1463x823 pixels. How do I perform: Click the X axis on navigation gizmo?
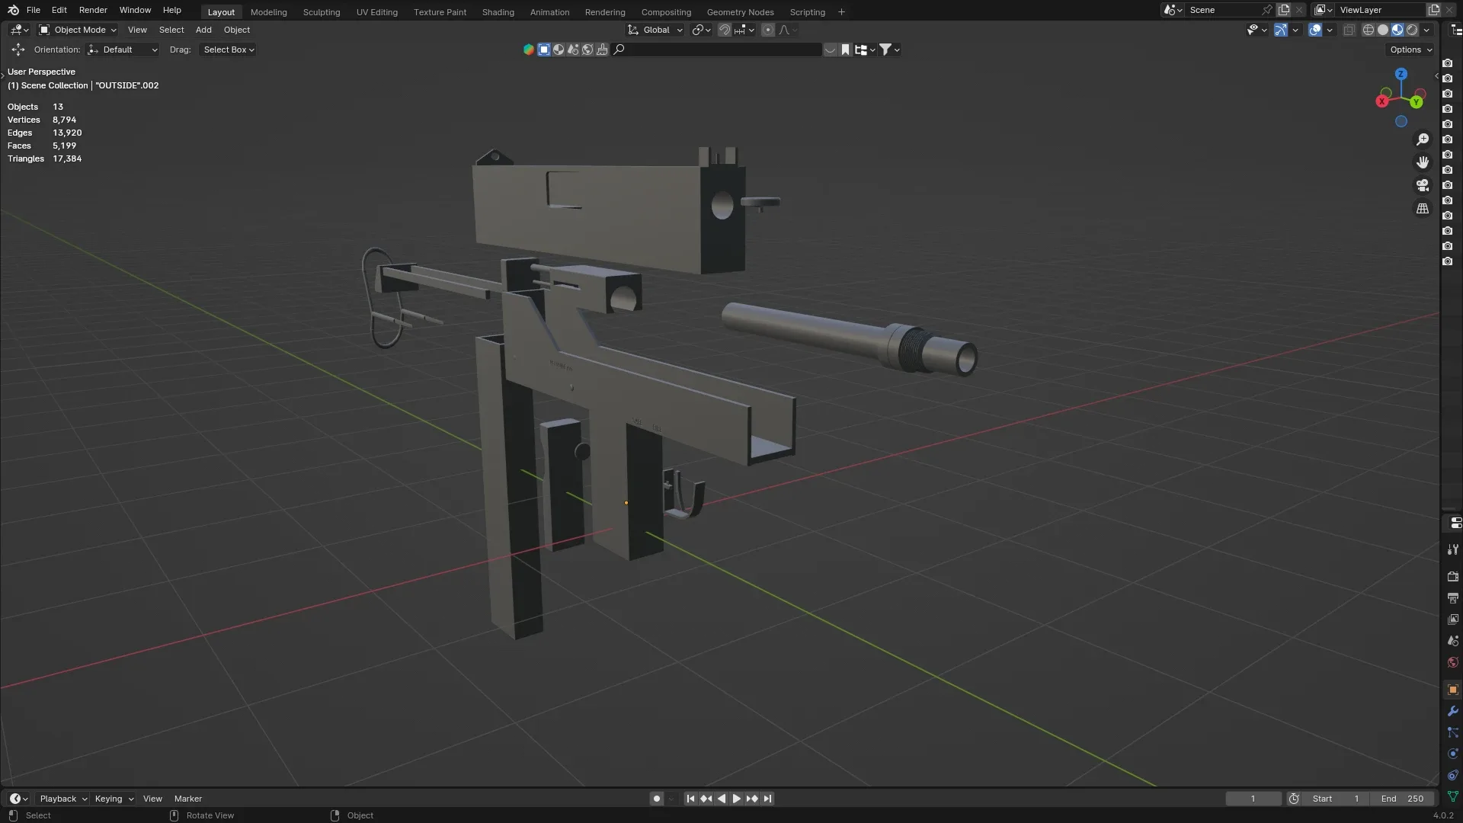(1382, 101)
